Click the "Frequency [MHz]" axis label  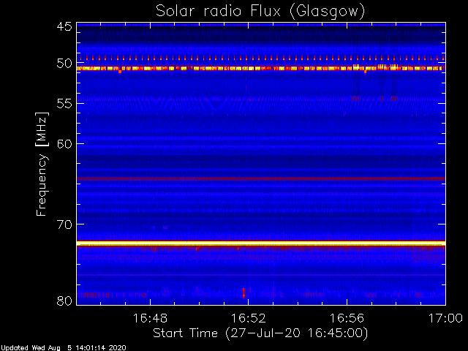click(42, 164)
